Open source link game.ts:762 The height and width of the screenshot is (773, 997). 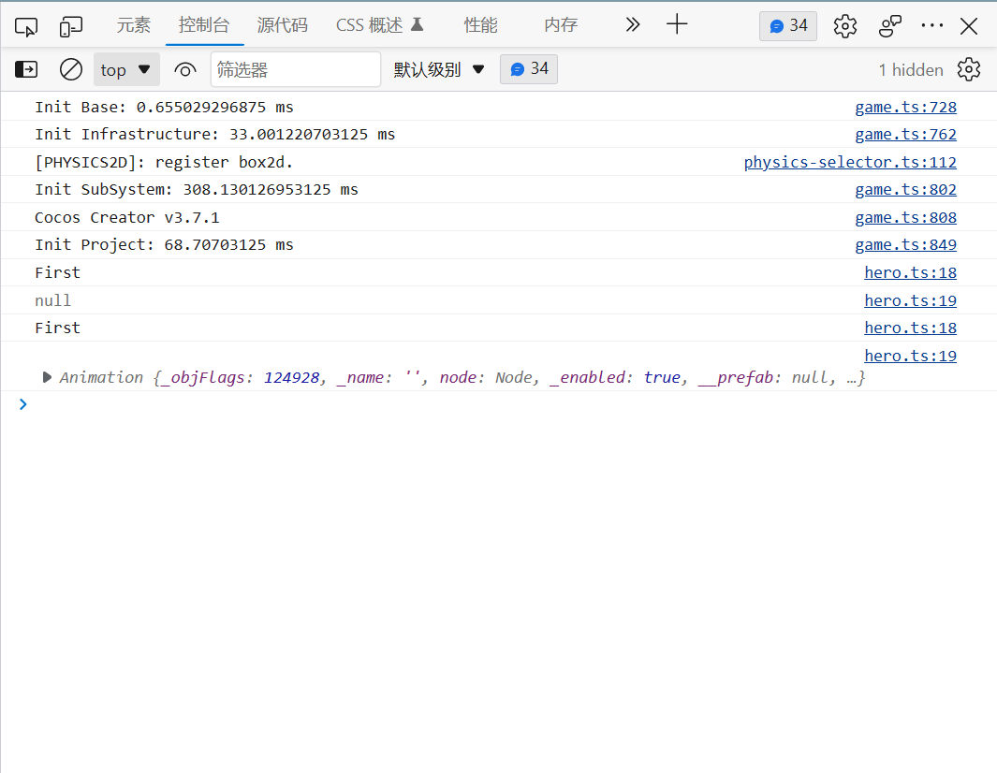[x=905, y=134]
